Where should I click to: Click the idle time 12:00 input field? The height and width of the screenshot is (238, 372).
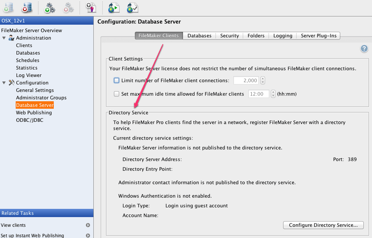258,94
